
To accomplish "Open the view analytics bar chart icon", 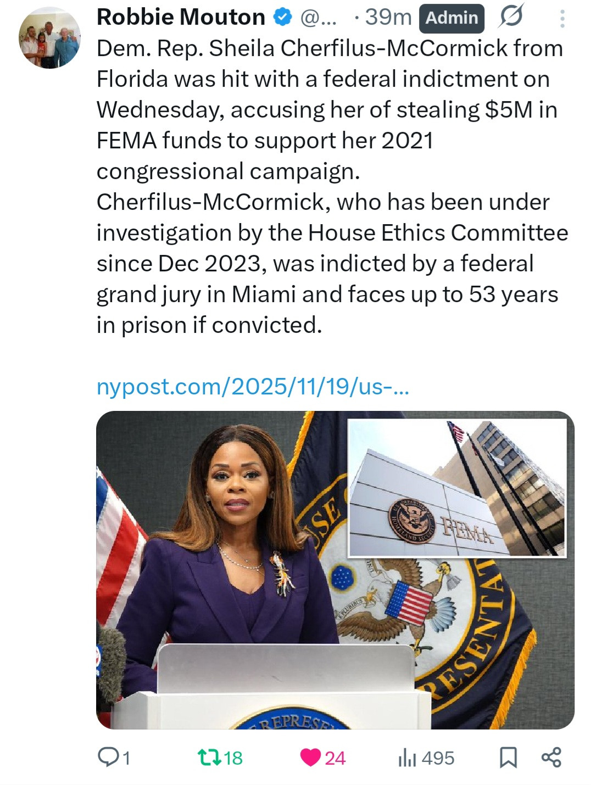I will [406, 758].
